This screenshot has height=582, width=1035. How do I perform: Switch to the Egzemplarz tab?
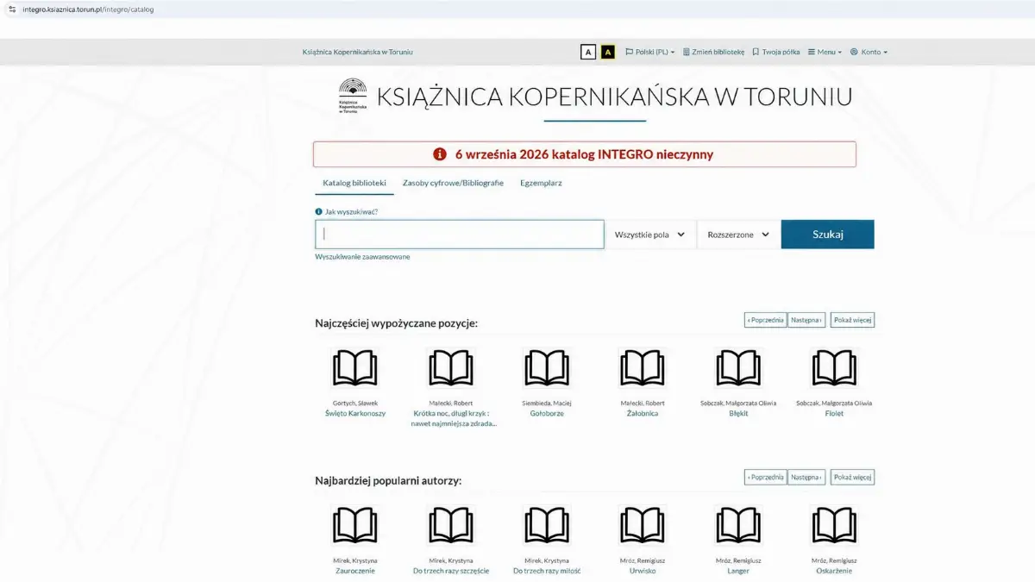click(541, 183)
